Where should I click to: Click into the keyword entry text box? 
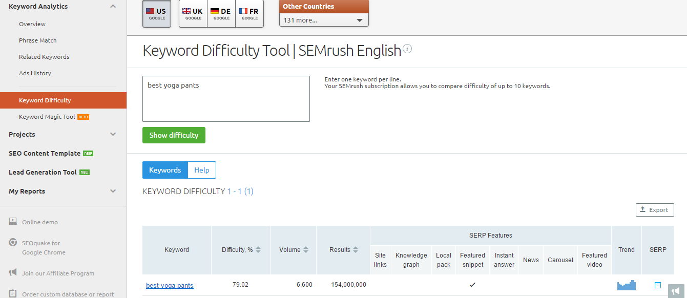pyautogui.click(x=226, y=99)
